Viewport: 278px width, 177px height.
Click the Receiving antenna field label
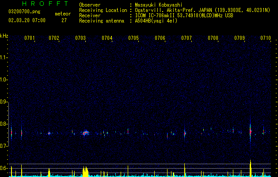tap(102, 21)
